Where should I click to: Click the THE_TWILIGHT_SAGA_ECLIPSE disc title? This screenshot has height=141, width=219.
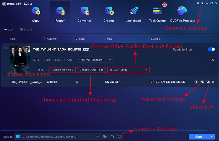point(57,49)
